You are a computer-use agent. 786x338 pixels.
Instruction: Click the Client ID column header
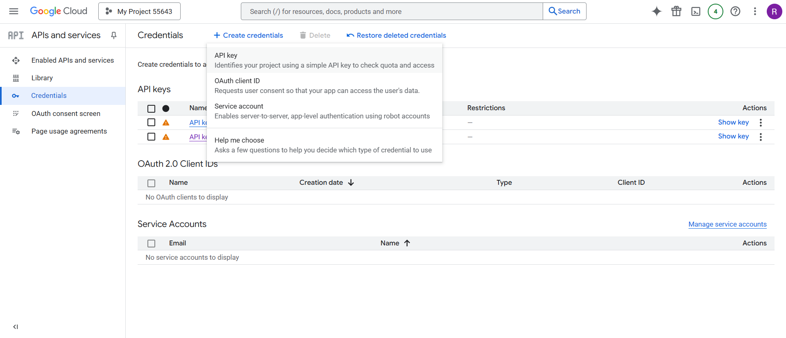coord(631,182)
